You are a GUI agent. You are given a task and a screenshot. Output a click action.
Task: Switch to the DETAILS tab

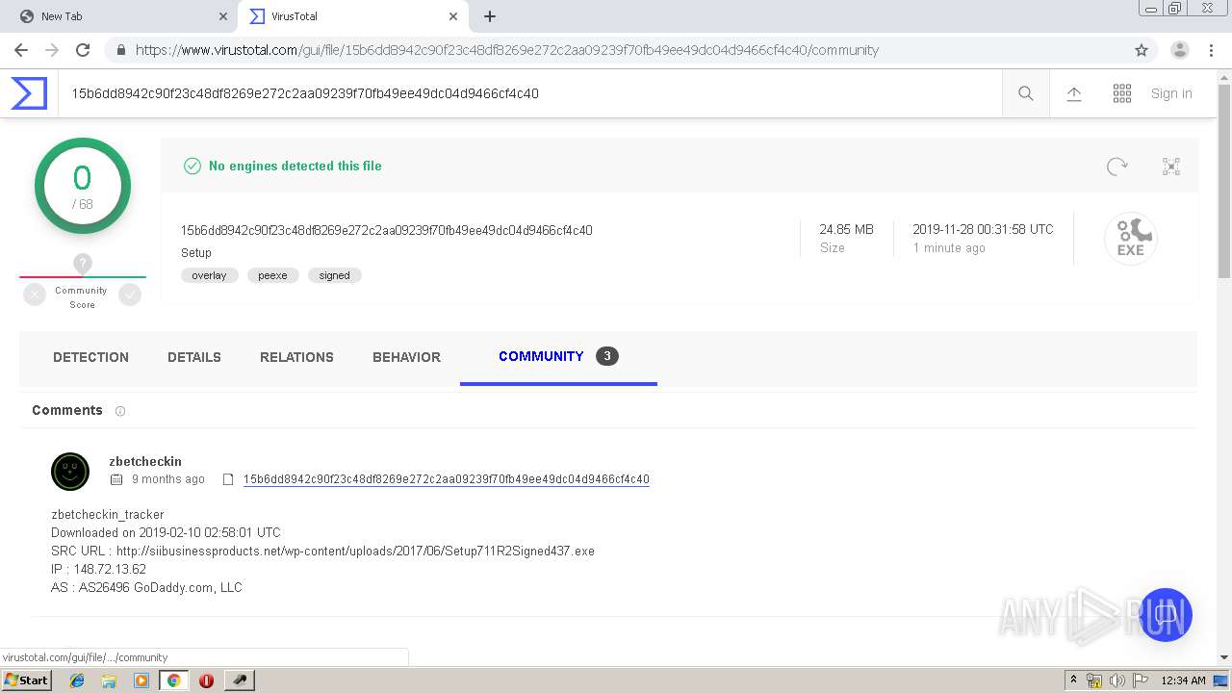(x=194, y=357)
